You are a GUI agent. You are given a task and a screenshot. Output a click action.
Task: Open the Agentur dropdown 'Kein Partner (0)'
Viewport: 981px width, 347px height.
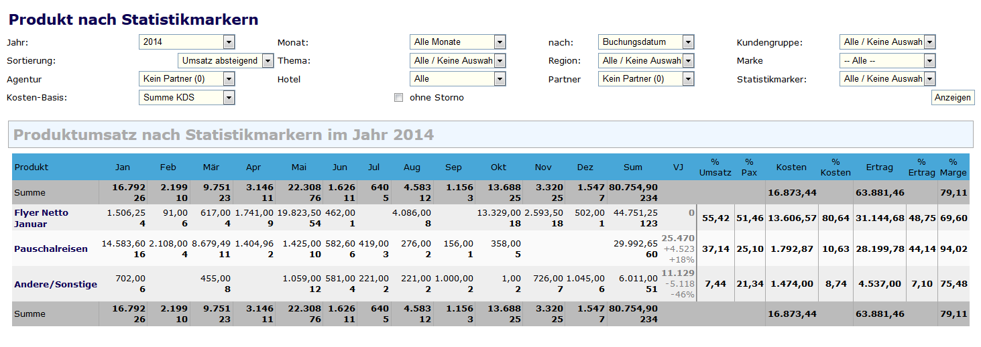(x=187, y=79)
